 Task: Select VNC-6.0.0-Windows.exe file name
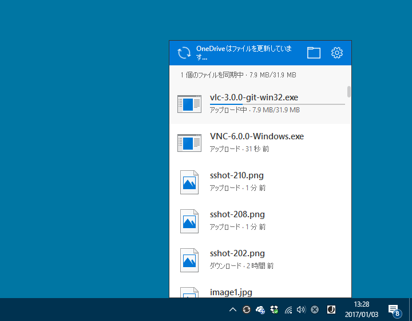click(x=257, y=136)
